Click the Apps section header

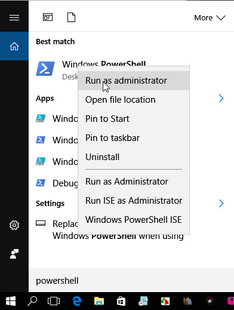pos(45,99)
